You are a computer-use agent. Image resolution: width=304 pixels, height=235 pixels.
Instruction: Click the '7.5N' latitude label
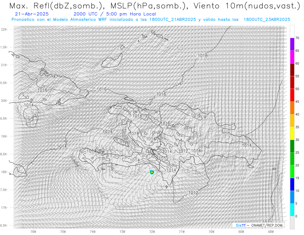4,190
